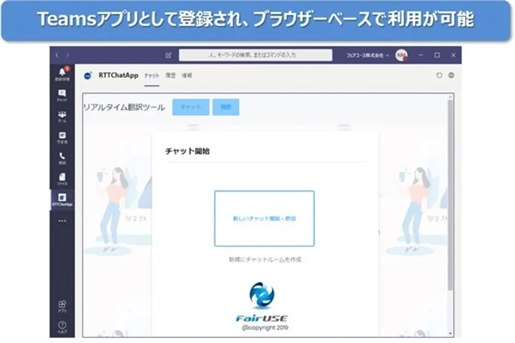This screenshot has height=343, width=515.
Task: Open the Help icon in sidebar
Action: click(x=62, y=327)
